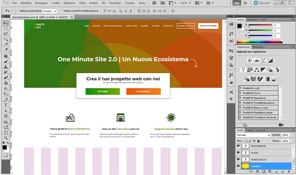This screenshot has height=175, width=296.
Task: Expand Predefiniti Livelli presets
Action: pyautogui.click(x=240, y=88)
